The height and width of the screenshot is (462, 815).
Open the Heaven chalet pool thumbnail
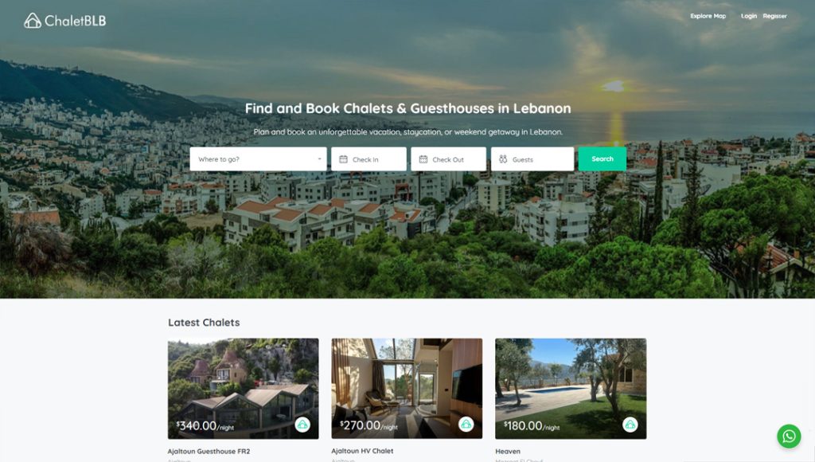571,389
